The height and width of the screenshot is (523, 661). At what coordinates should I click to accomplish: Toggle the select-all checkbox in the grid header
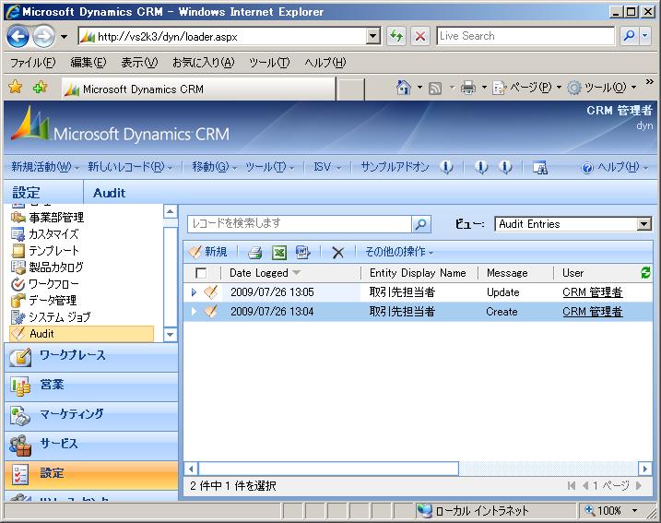click(x=201, y=273)
